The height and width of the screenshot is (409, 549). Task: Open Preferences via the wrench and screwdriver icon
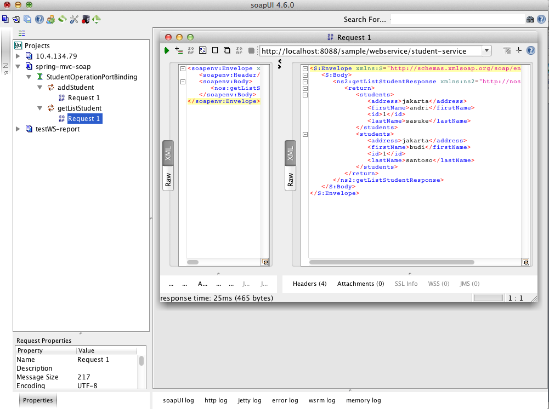pos(74,19)
